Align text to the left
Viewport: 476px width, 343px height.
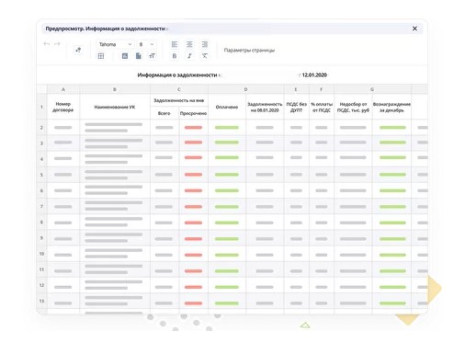point(175,44)
